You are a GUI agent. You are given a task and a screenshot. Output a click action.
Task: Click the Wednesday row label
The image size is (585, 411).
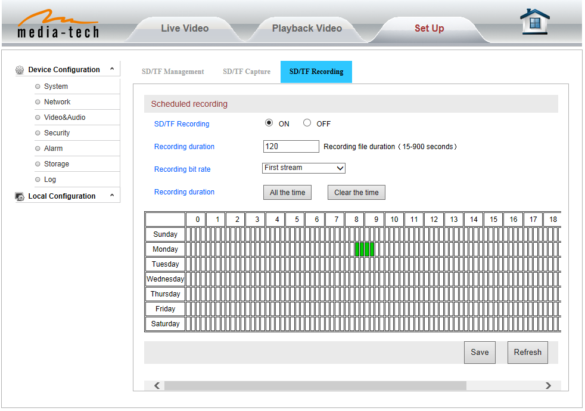coord(165,279)
